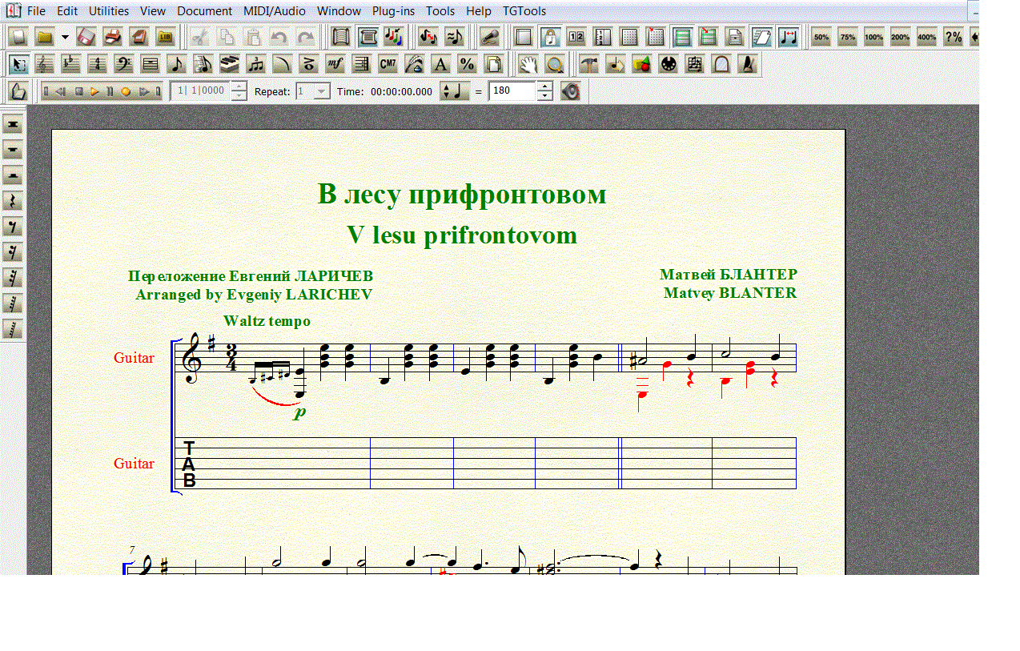Set zoom to 200% button
This screenshot has height=651, width=1020.
click(900, 37)
